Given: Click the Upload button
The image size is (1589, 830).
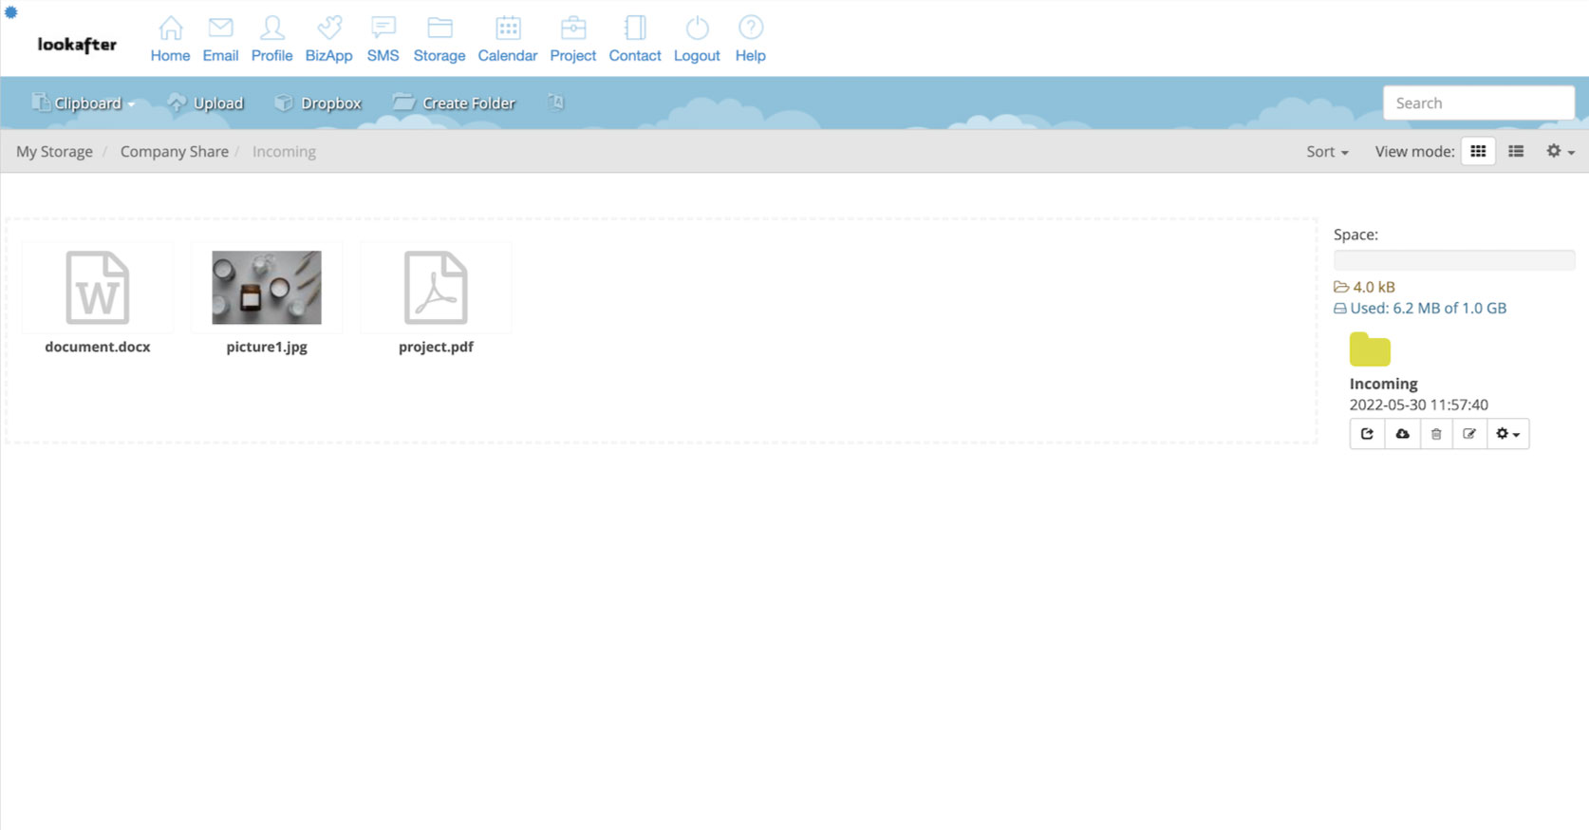Looking at the screenshot, I should [206, 103].
